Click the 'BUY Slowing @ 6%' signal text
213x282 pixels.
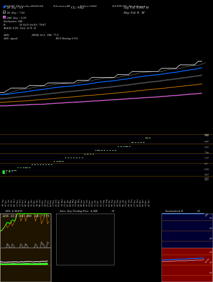pyautogui.click(x=67, y=38)
